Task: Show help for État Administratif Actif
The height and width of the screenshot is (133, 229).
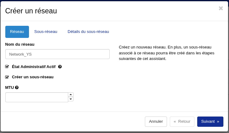Action: click(60, 66)
